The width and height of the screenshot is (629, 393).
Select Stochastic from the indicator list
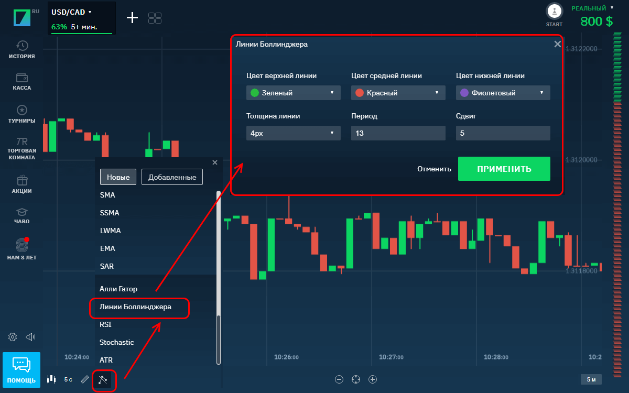pyautogui.click(x=117, y=342)
